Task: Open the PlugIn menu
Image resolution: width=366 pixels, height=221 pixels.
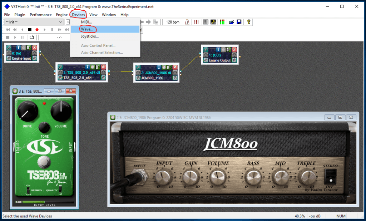Action: tap(20, 15)
